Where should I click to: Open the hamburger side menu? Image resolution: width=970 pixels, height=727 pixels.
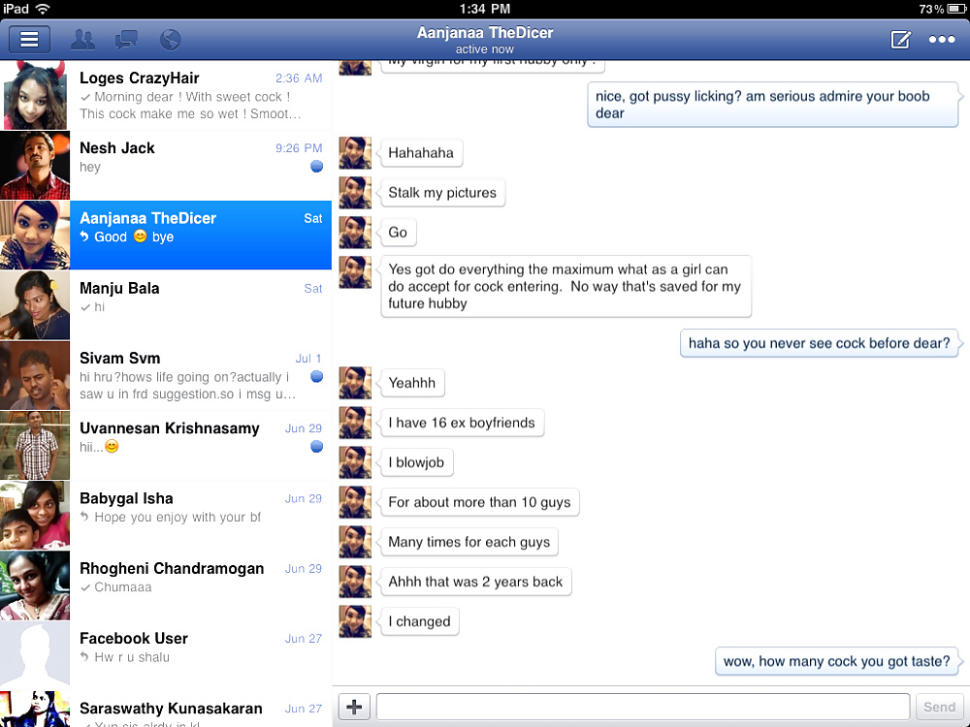pyautogui.click(x=29, y=40)
